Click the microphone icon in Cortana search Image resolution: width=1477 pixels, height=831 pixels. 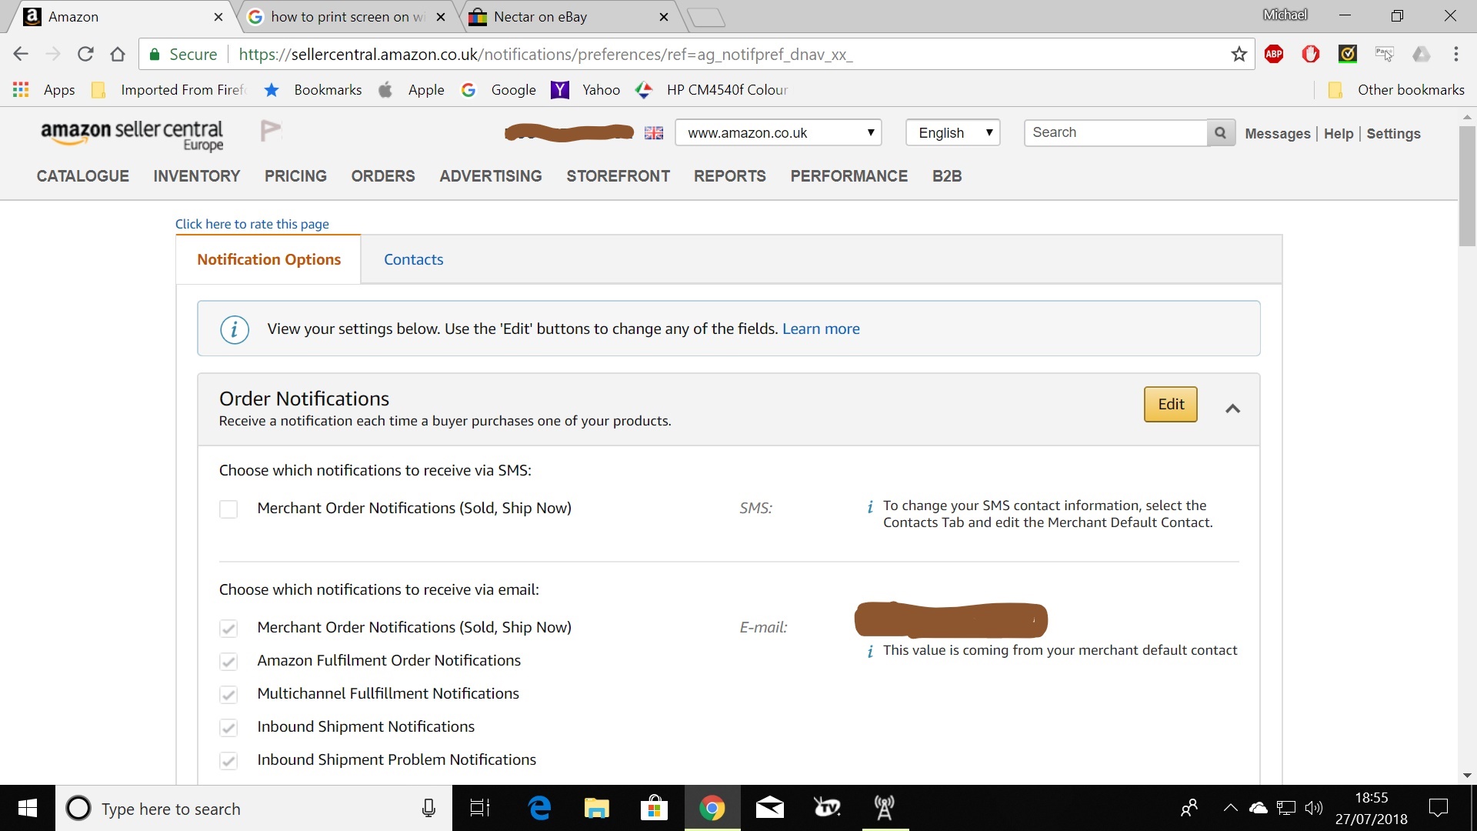[x=428, y=808]
